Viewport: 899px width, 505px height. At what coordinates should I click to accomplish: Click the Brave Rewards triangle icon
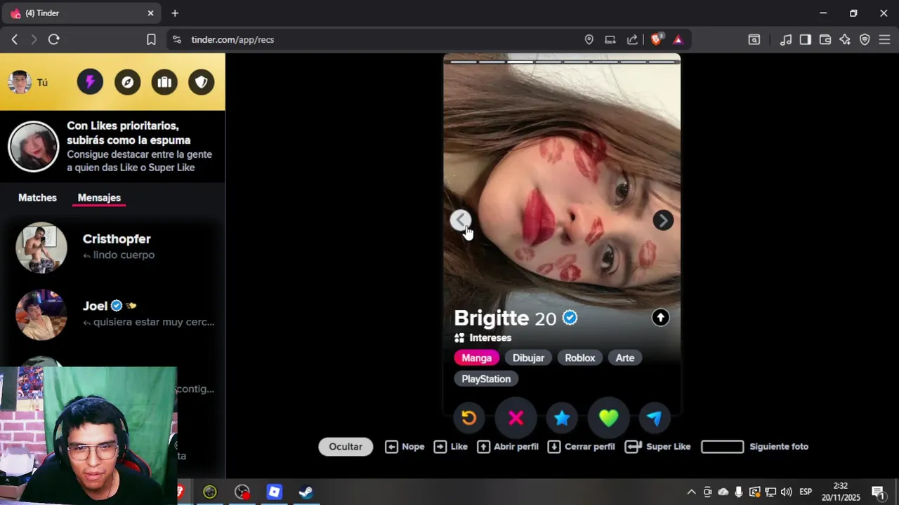click(x=678, y=40)
